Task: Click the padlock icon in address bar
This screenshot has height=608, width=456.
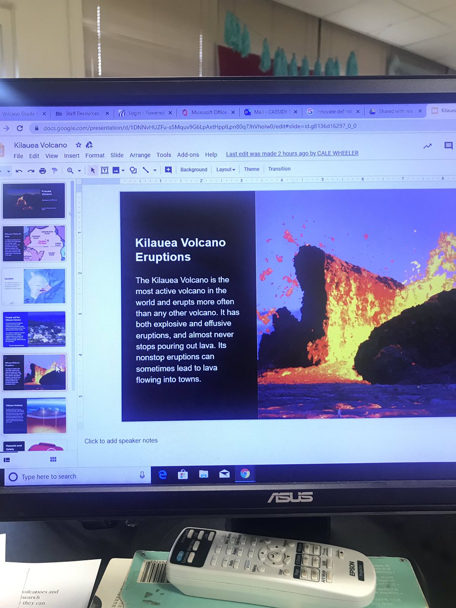Action: pyautogui.click(x=36, y=129)
